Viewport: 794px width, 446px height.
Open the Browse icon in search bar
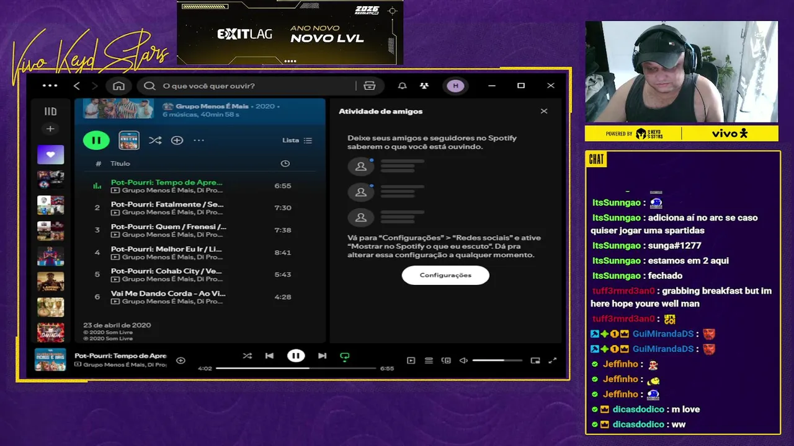370,85
